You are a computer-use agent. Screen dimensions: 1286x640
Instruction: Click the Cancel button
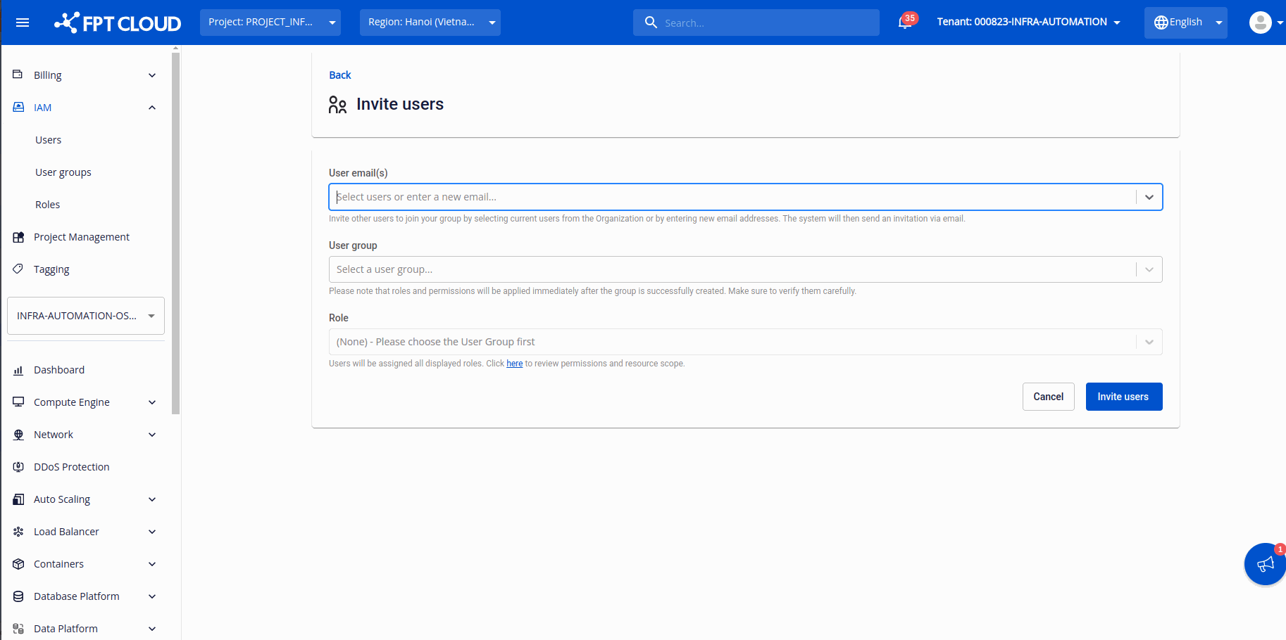click(x=1049, y=397)
